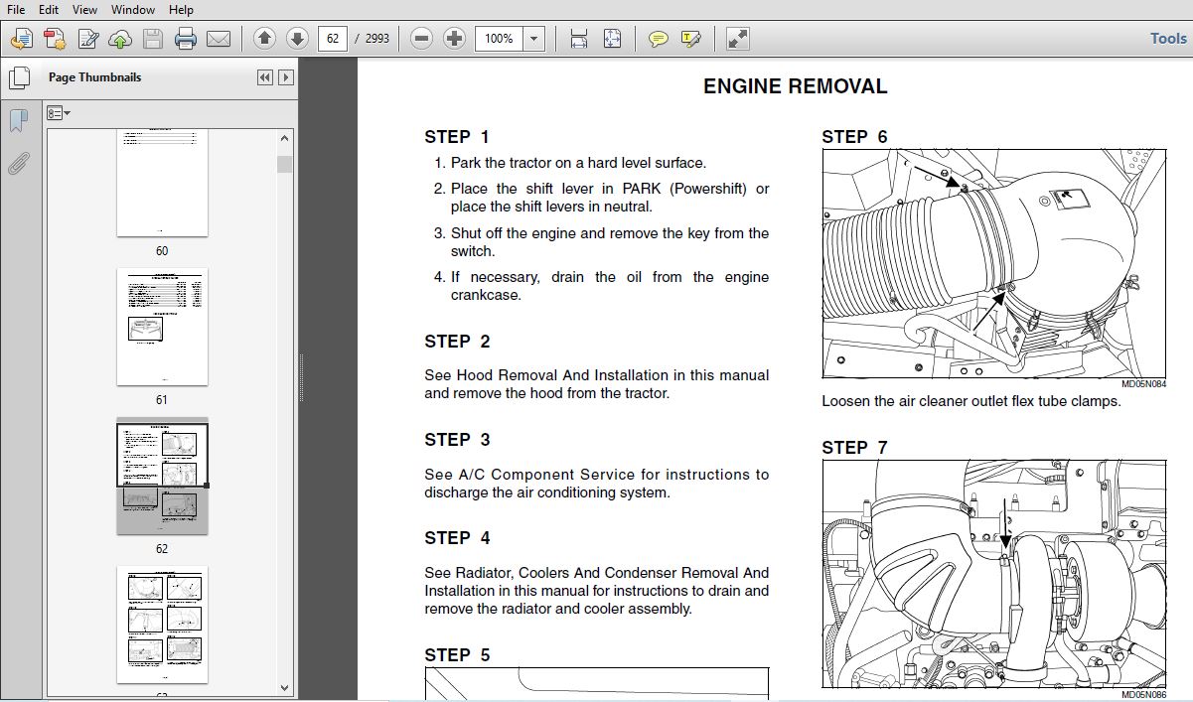Click the page number field showing 62

pos(333,39)
